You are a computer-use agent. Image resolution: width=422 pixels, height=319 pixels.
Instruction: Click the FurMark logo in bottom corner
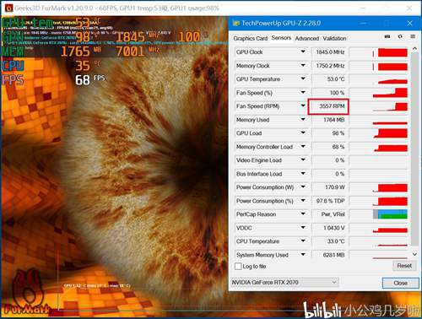coord(26,293)
